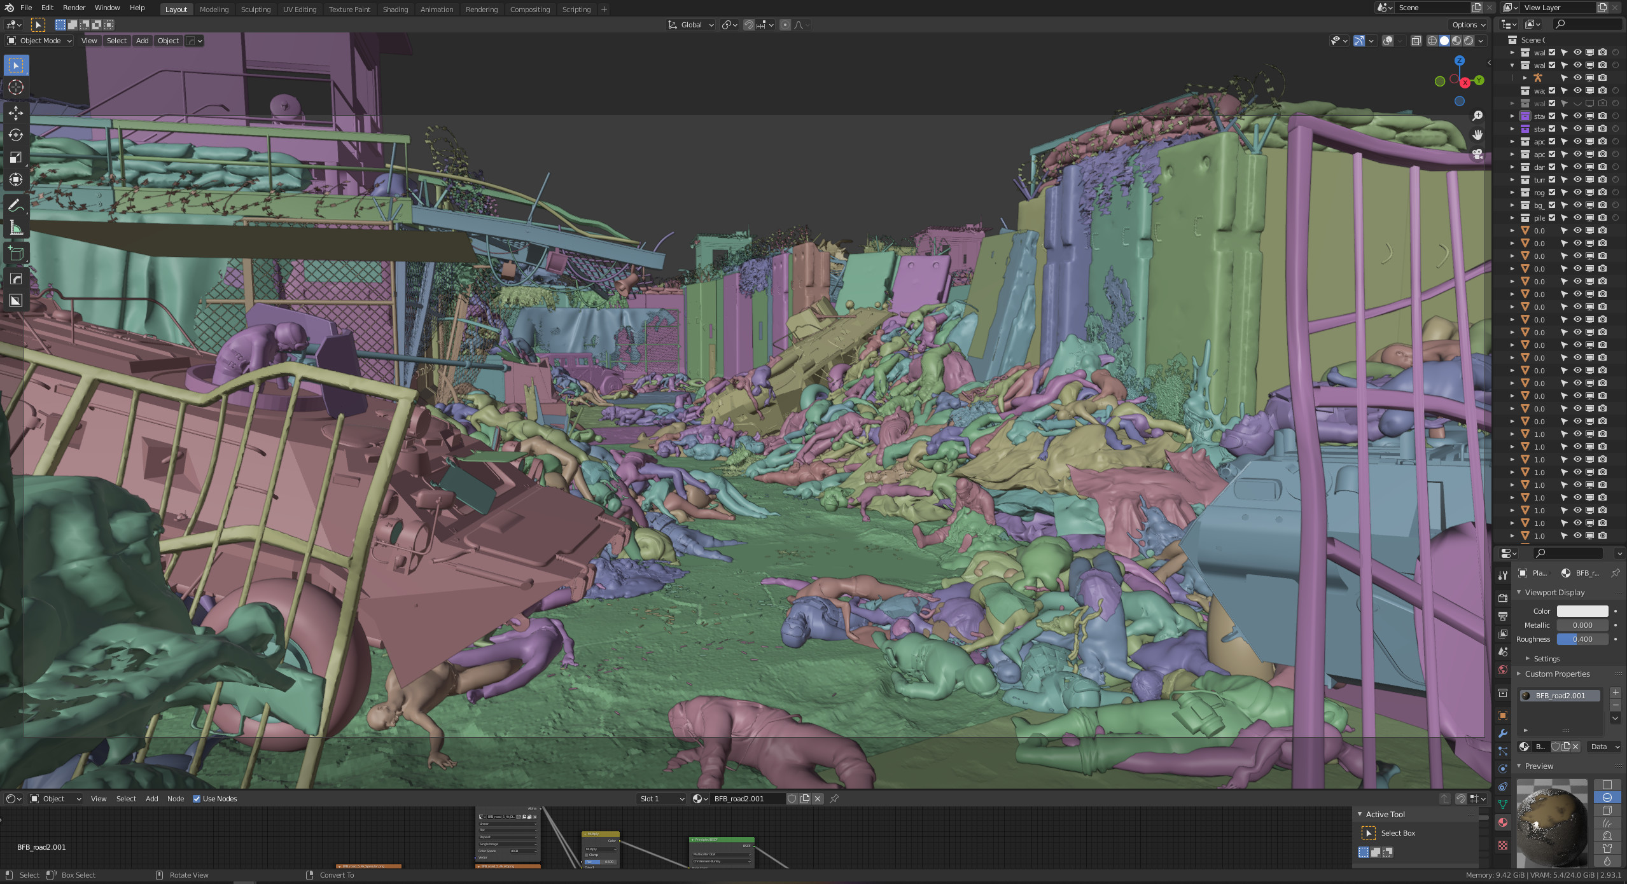
Task: Click the 3D Cursor tool
Action: (x=16, y=87)
